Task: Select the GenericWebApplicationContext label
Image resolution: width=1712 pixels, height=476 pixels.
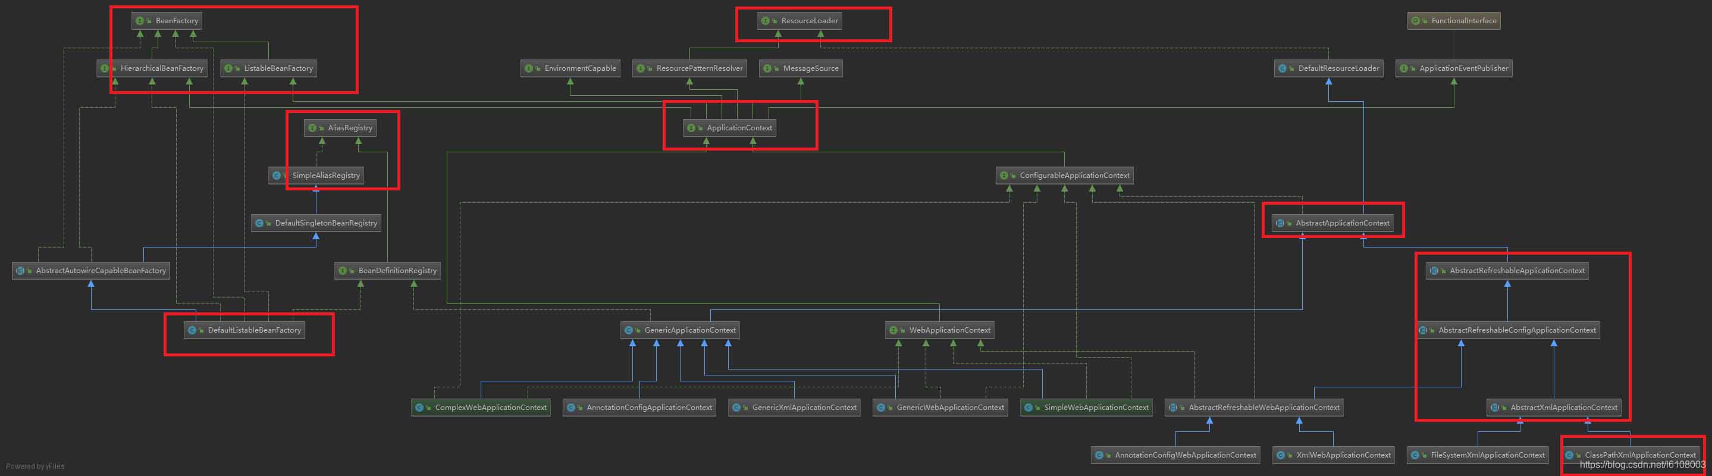Action: pyautogui.click(x=951, y=408)
